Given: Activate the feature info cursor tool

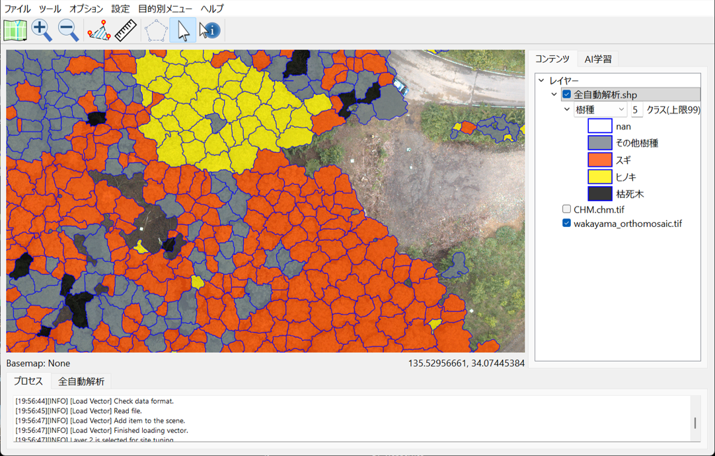Looking at the screenshot, I should click(x=209, y=30).
